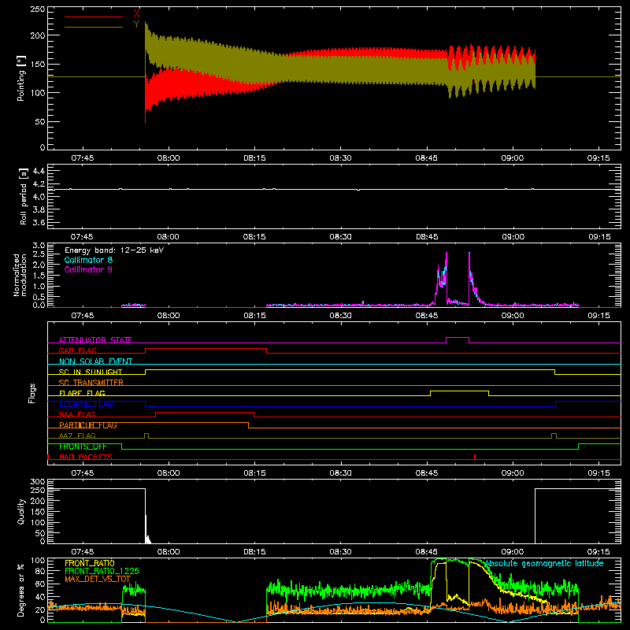Click the Quality axis title
630x630 pixels.
[x=21, y=511]
